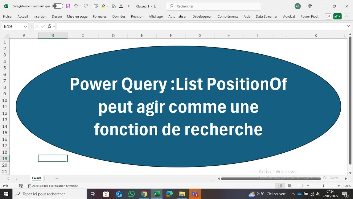Switch to the Accueil tab

tap(23, 16)
